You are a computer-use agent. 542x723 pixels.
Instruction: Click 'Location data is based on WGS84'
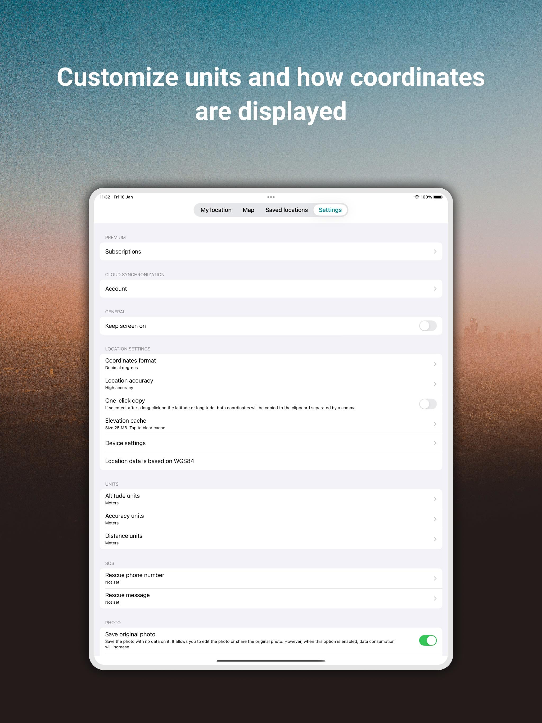coord(149,461)
